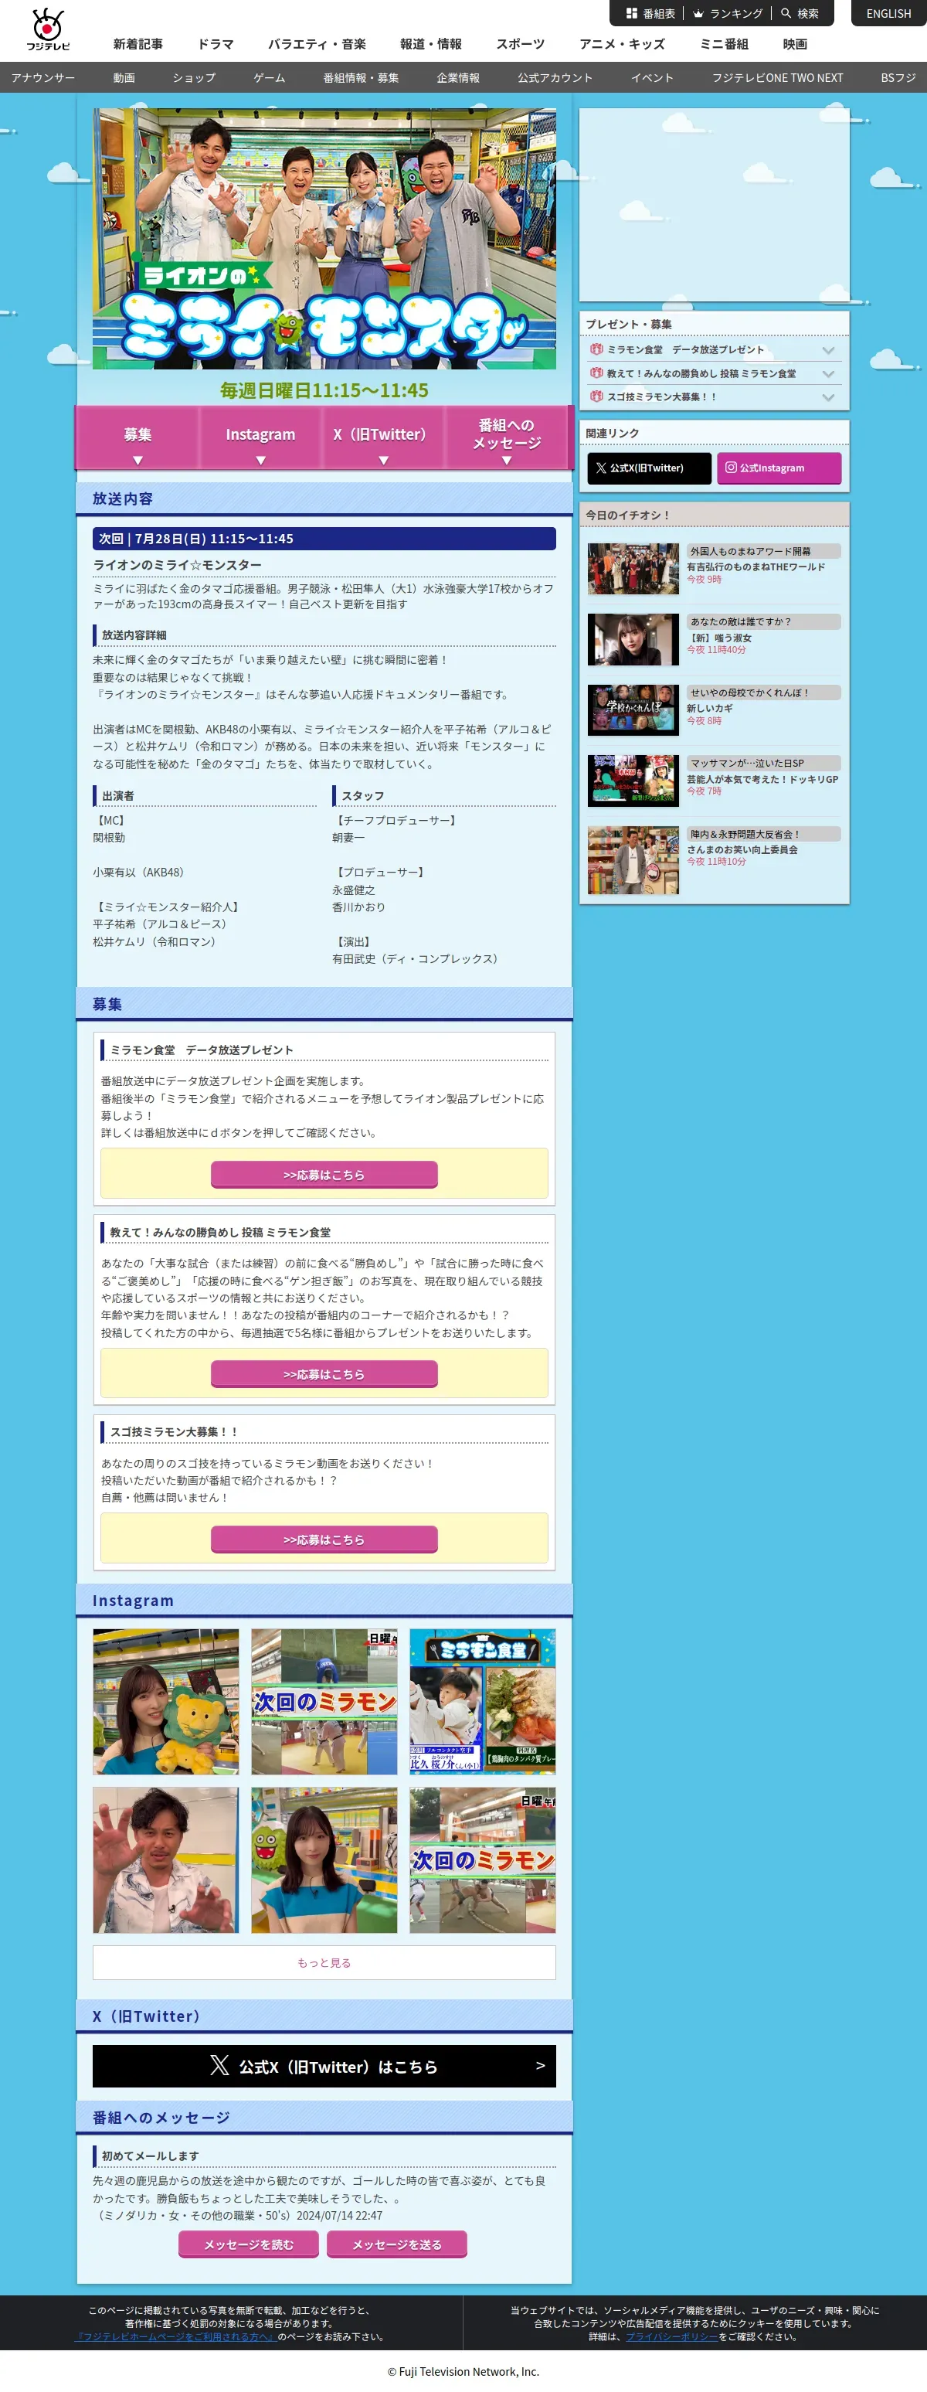Jump to the 番組へのメッセージ tab
The height and width of the screenshot is (2392, 927).
pyautogui.click(x=507, y=438)
